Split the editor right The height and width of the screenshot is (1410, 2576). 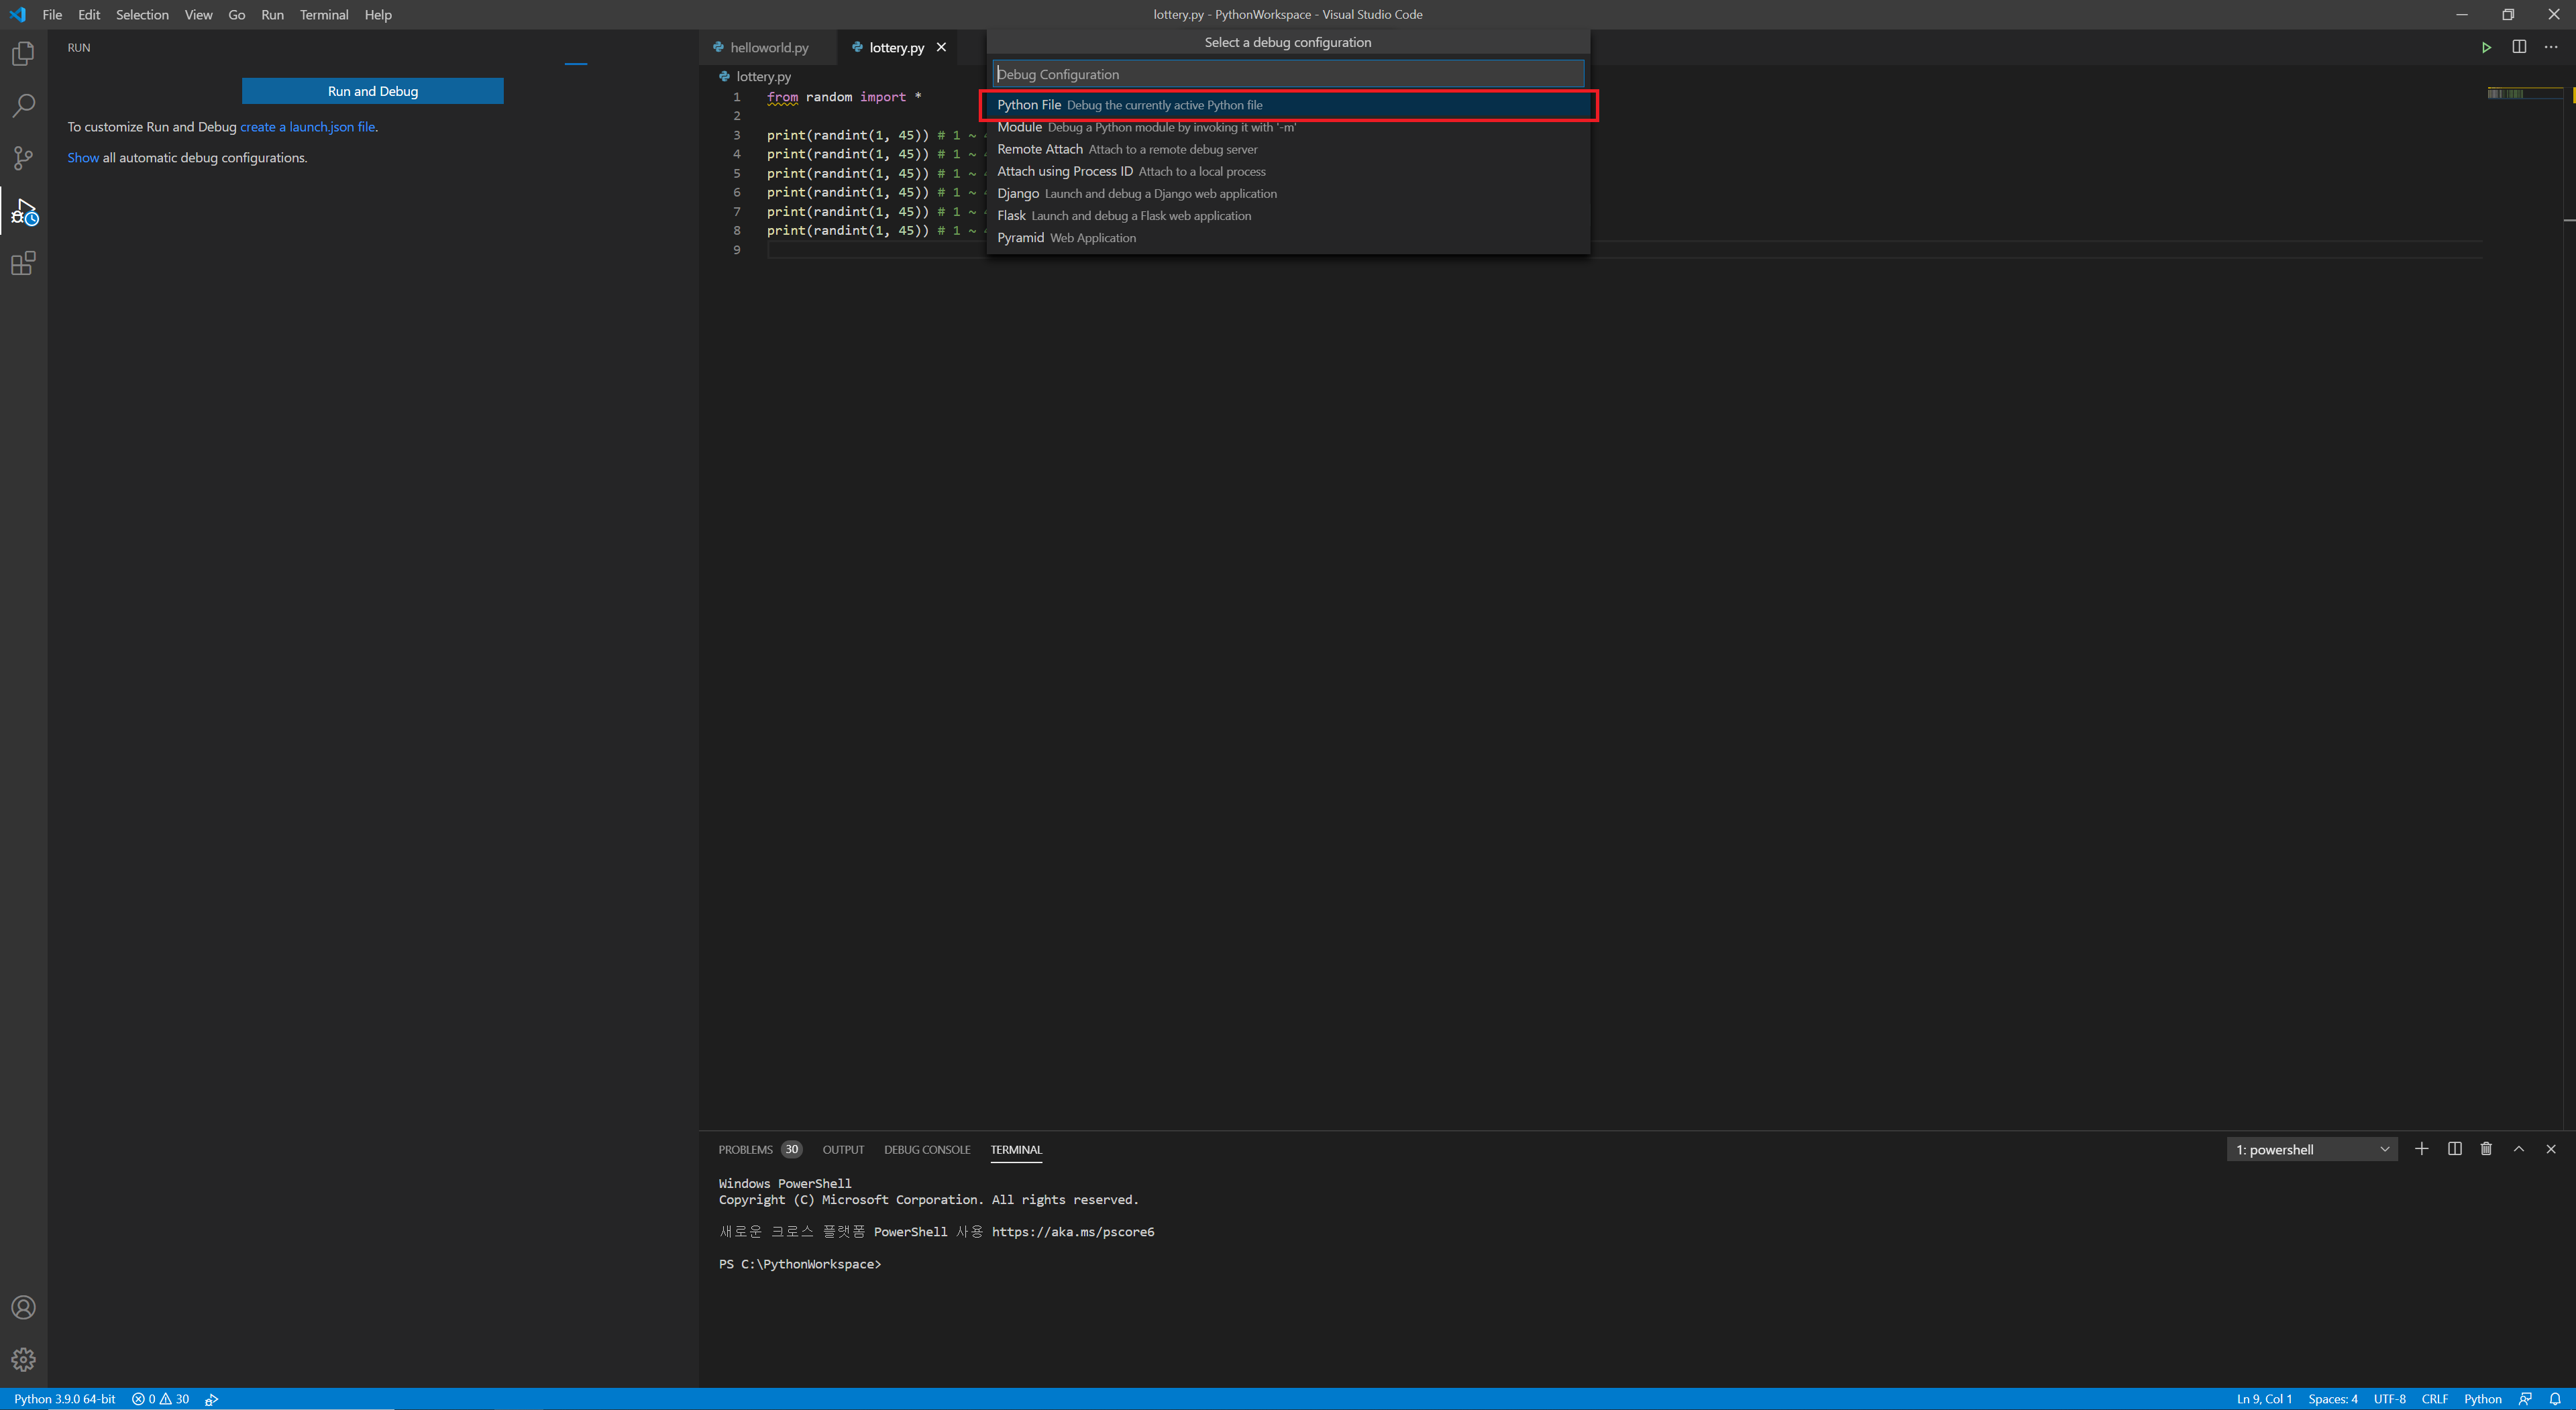click(x=2519, y=47)
